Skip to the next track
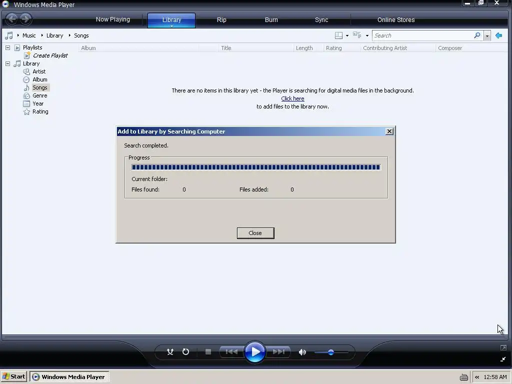The image size is (512, 384). 278,351
